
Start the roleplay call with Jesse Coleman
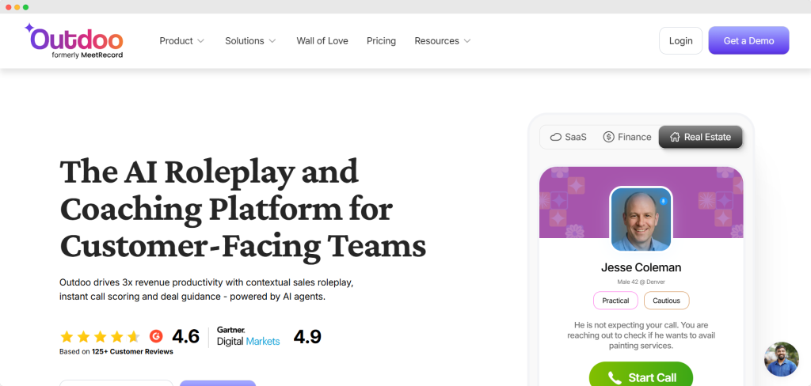[641, 377]
